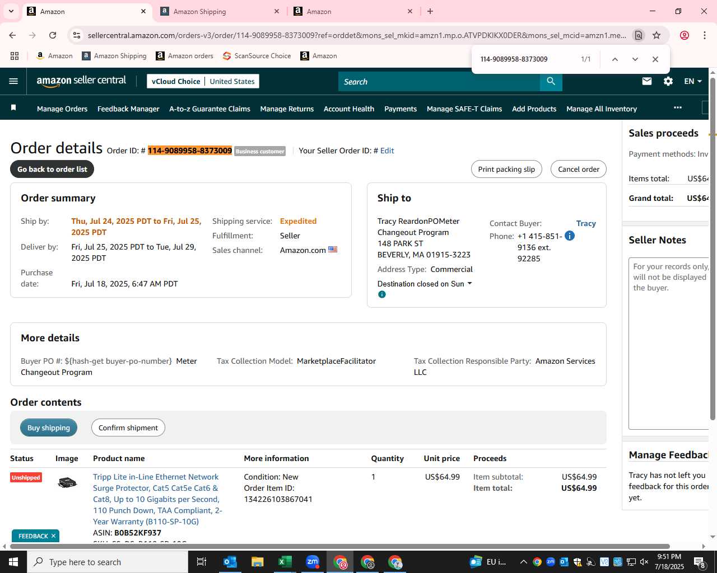717x573 pixels.
Task: Click the phone number info icon
Action: [x=570, y=236]
